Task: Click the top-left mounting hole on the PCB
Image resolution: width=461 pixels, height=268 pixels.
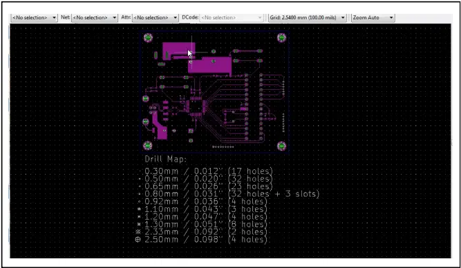Action: pyautogui.click(x=148, y=37)
